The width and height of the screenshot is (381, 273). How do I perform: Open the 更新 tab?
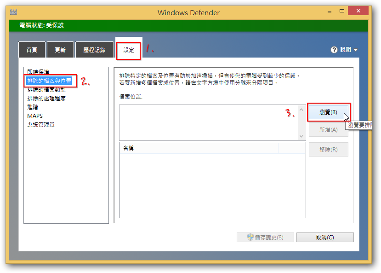click(60, 50)
